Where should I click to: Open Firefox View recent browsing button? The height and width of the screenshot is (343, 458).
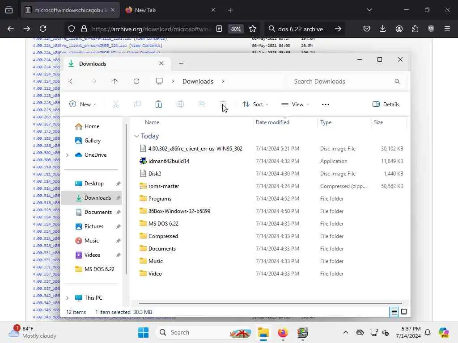[9, 10]
